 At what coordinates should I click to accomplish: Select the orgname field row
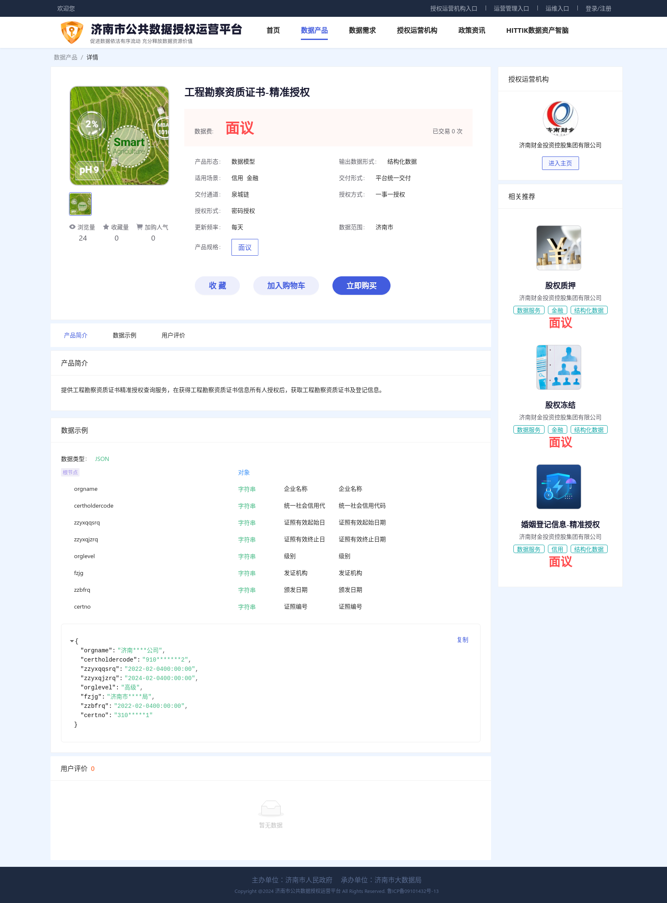point(271,489)
